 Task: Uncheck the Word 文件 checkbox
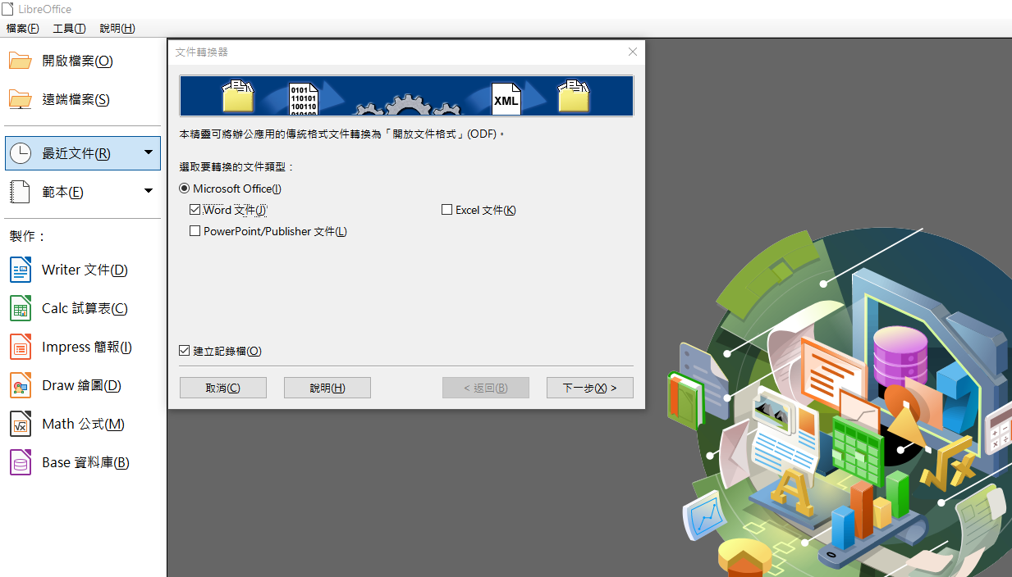[x=195, y=210]
